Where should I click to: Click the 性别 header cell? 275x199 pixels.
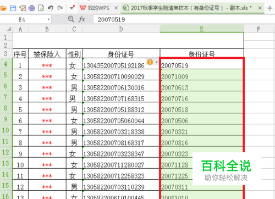pyautogui.click(x=74, y=54)
